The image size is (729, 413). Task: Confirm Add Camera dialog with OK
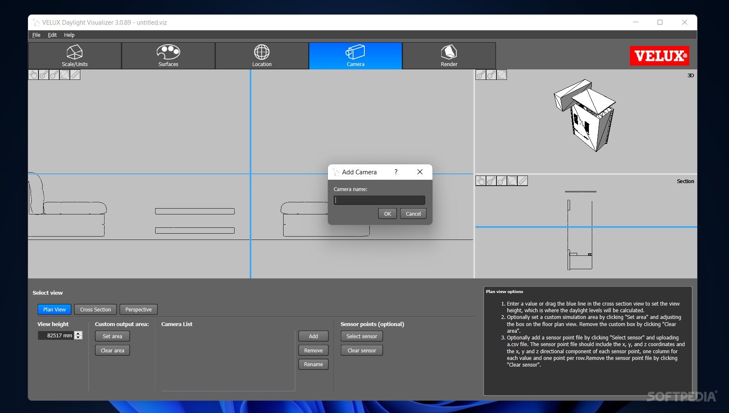point(388,214)
